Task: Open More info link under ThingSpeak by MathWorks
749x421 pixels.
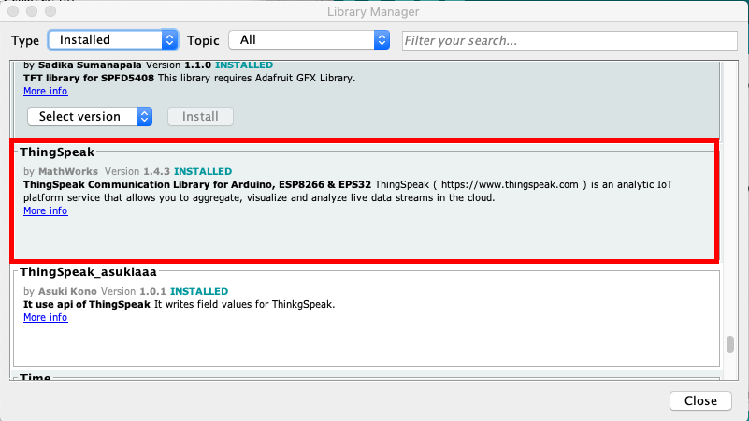Action: [46, 210]
